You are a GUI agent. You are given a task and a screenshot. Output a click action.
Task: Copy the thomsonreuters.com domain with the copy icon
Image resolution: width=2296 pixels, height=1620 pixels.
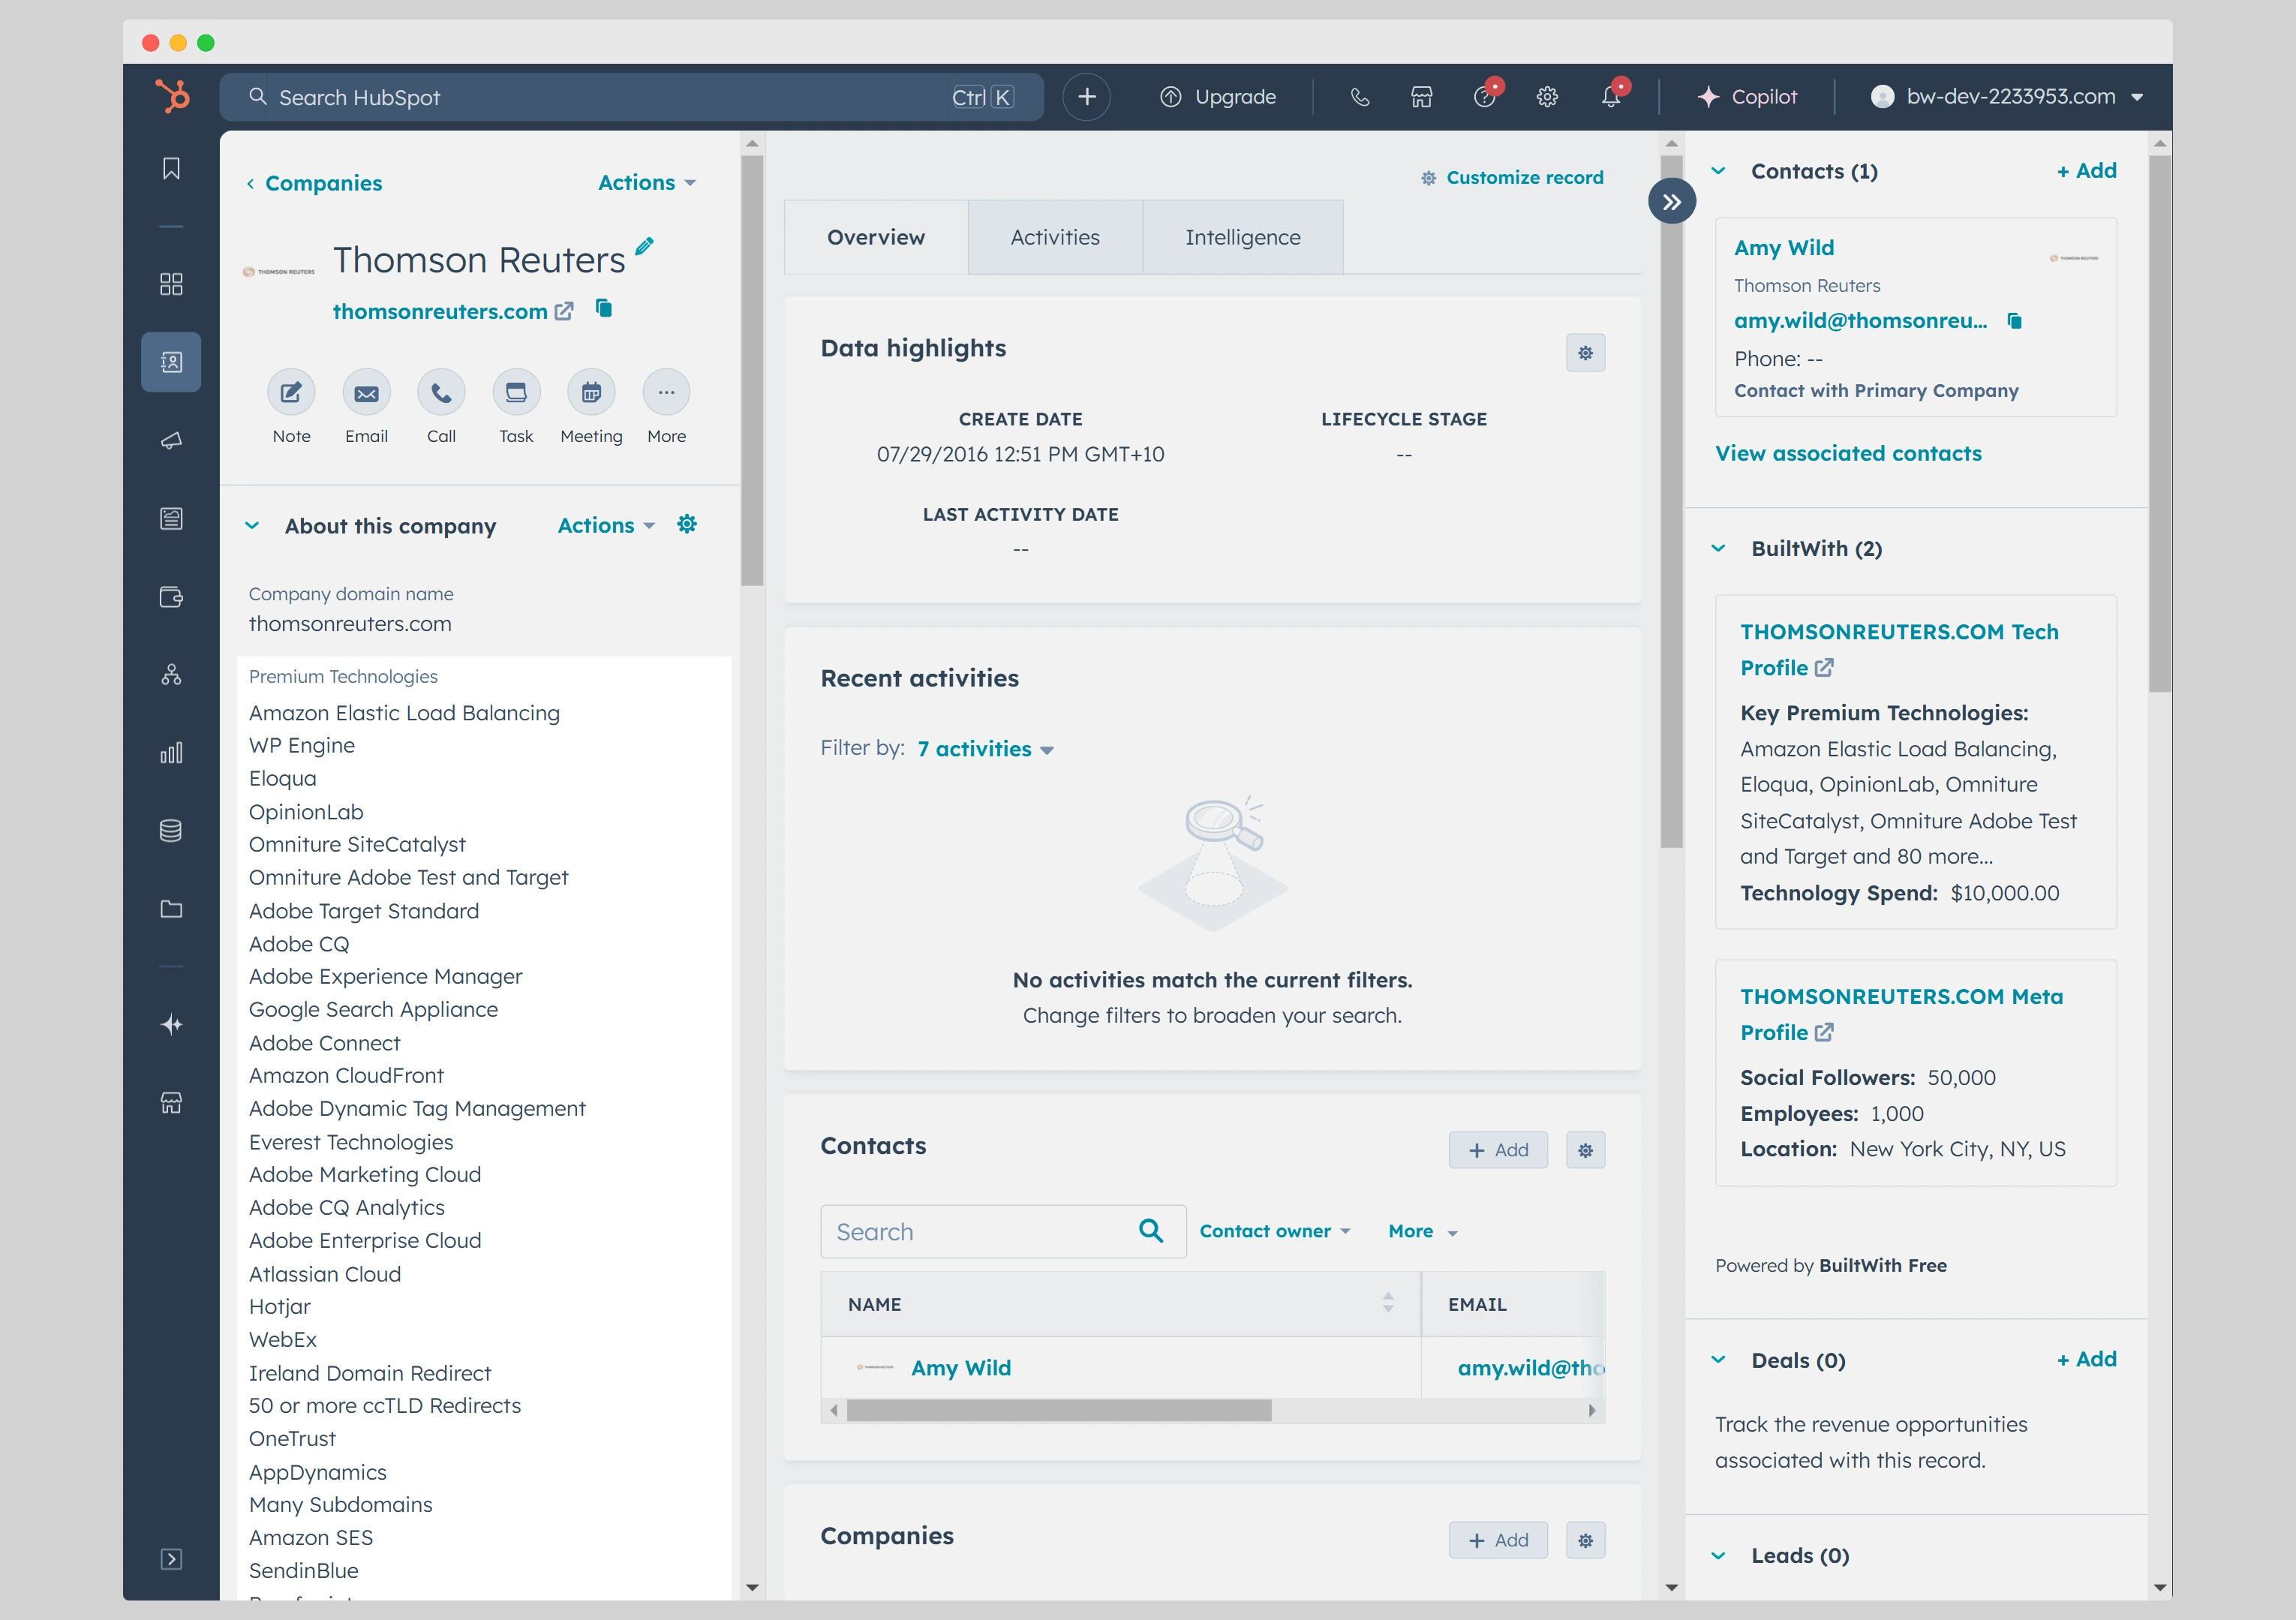click(604, 310)
